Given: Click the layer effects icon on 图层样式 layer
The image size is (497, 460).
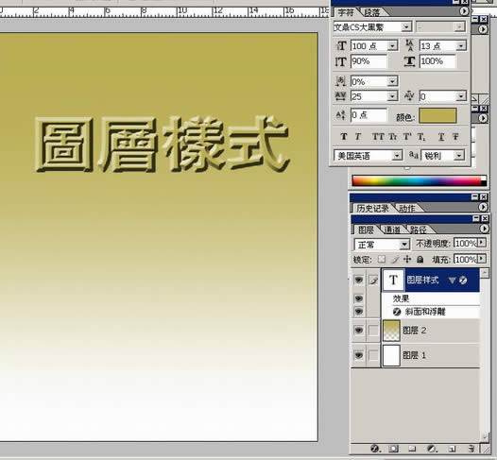Looking at the screenshot, I should point(463,280).
